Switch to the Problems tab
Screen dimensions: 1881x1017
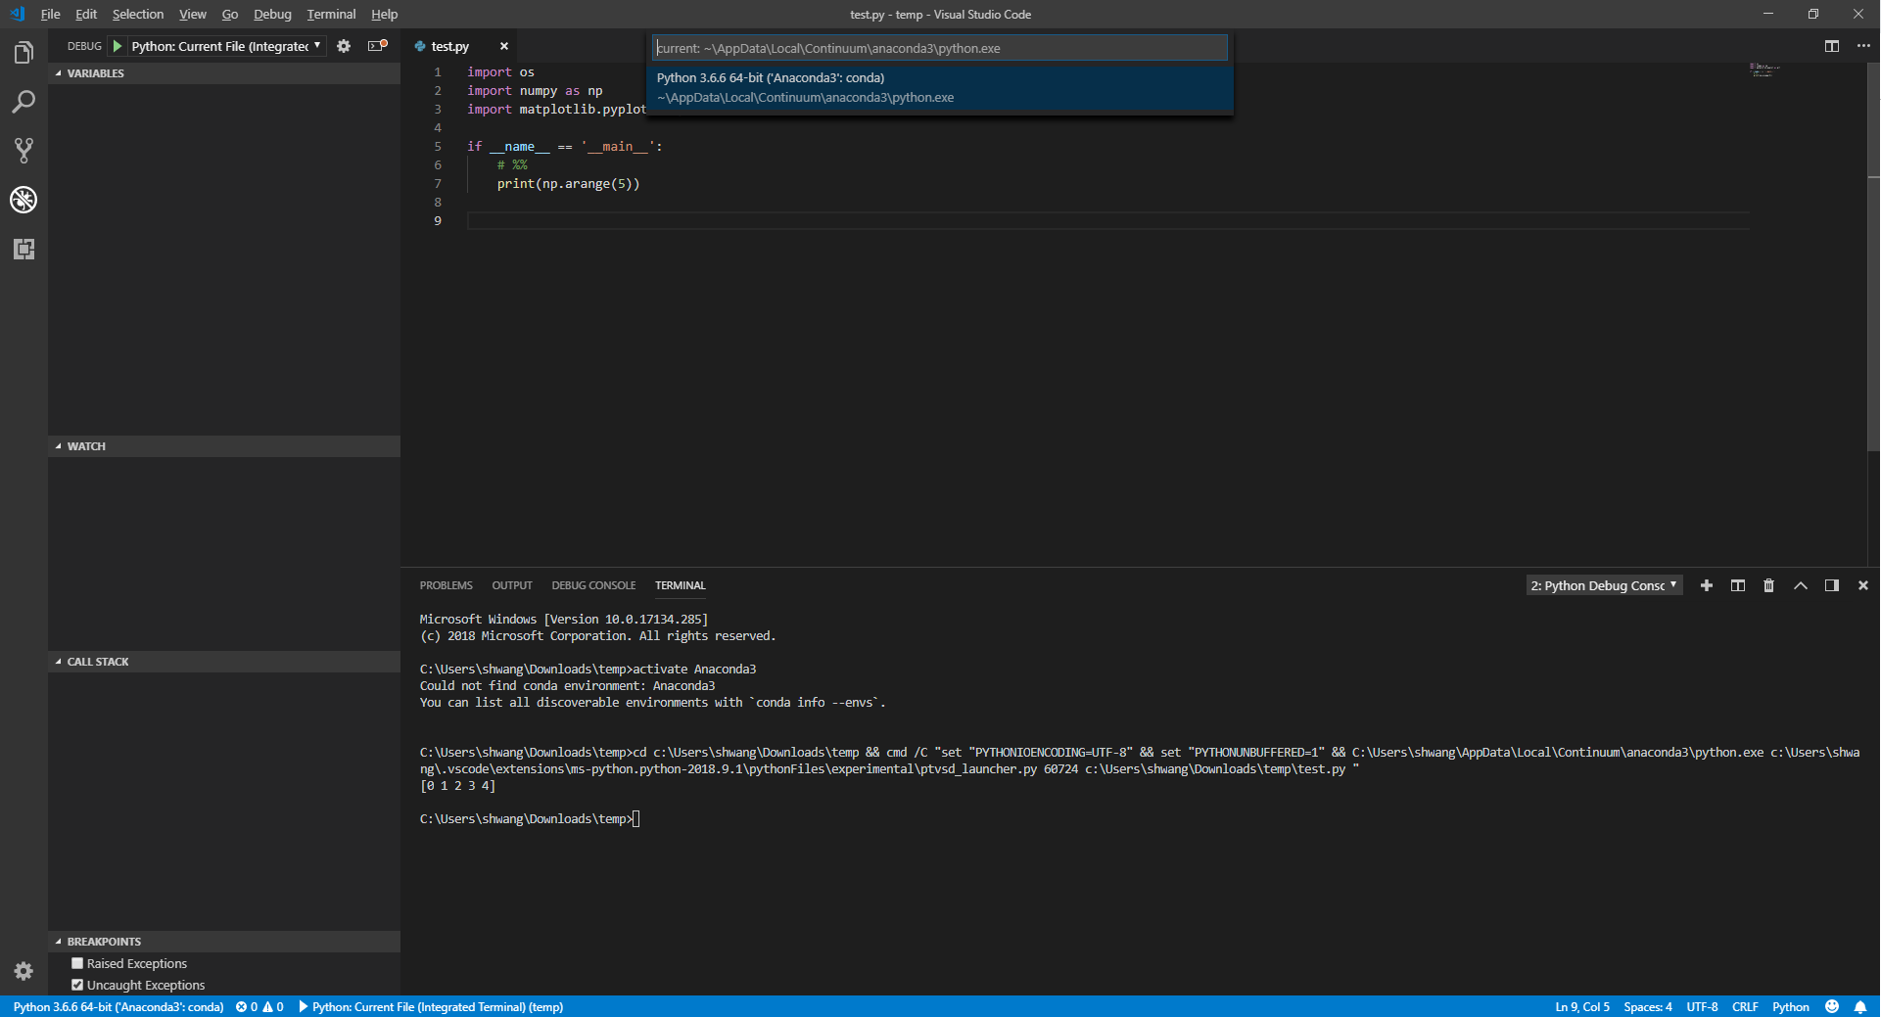pos(447,585)
